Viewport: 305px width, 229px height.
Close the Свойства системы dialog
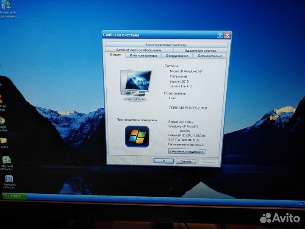227,36
